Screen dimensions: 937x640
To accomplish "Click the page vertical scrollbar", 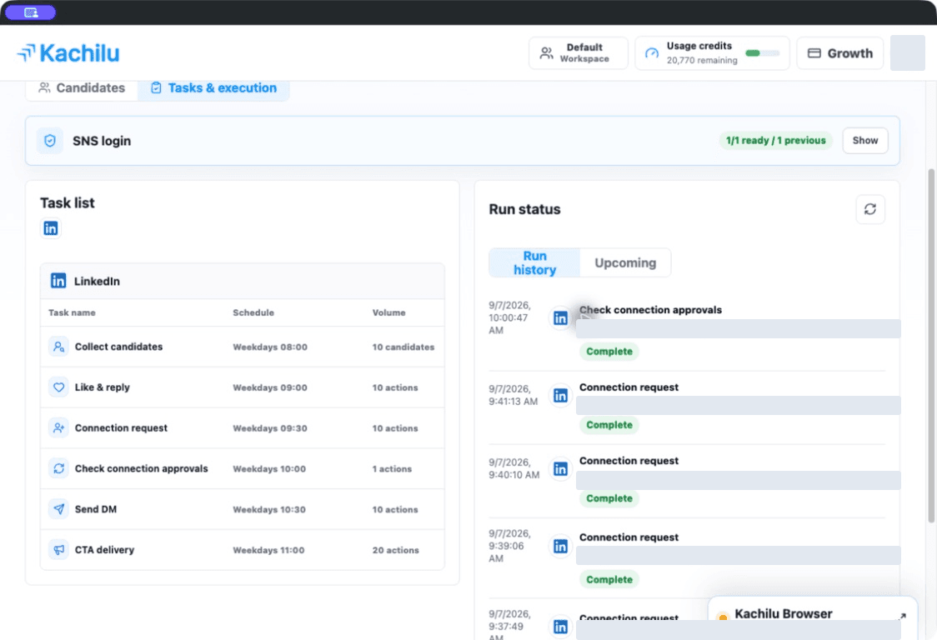I will [931, 347].
